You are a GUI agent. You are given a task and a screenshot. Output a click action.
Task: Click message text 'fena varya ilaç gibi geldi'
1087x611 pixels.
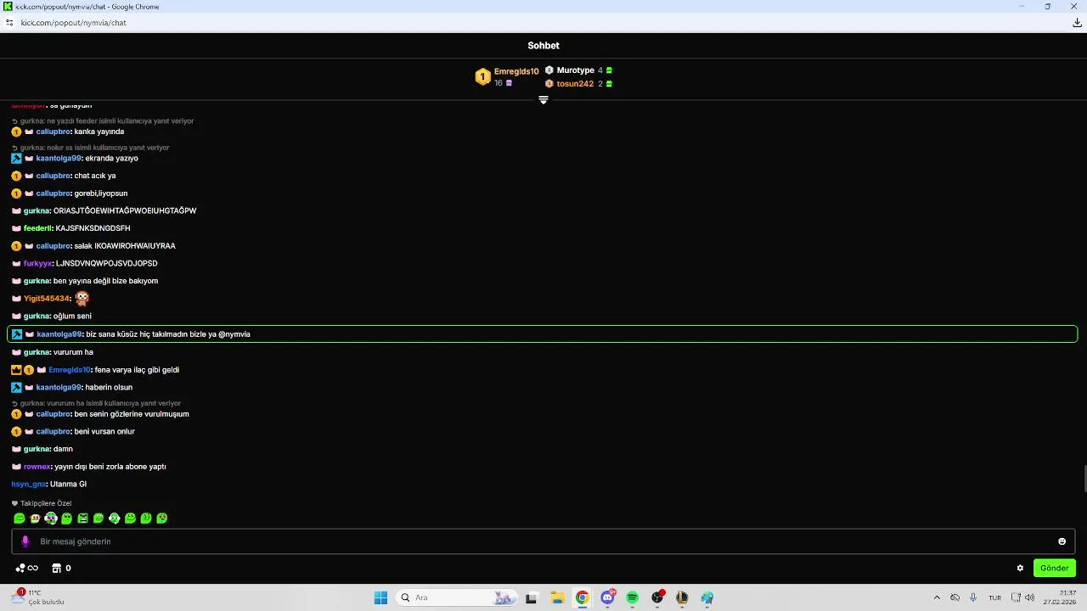[137, 370]
